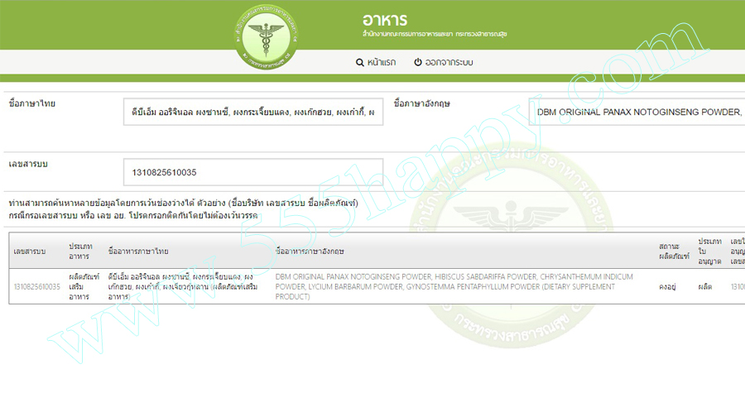745x417 pixels.
Task: Click the FDA caduceus logo
Action: click(267, 37)
